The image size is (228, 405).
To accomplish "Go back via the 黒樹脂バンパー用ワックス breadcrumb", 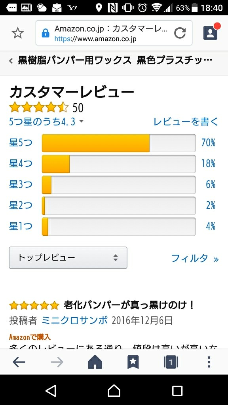I will coord(111,61).
